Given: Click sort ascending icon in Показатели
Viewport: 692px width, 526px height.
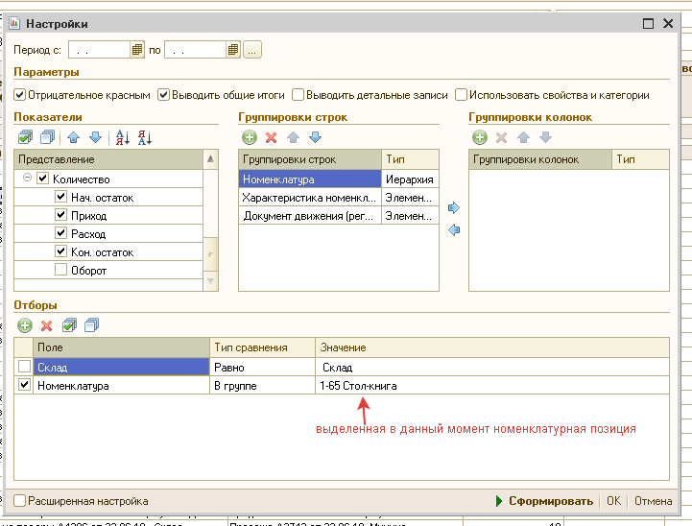Looking at the screenshot, I should tap(122, 137).
